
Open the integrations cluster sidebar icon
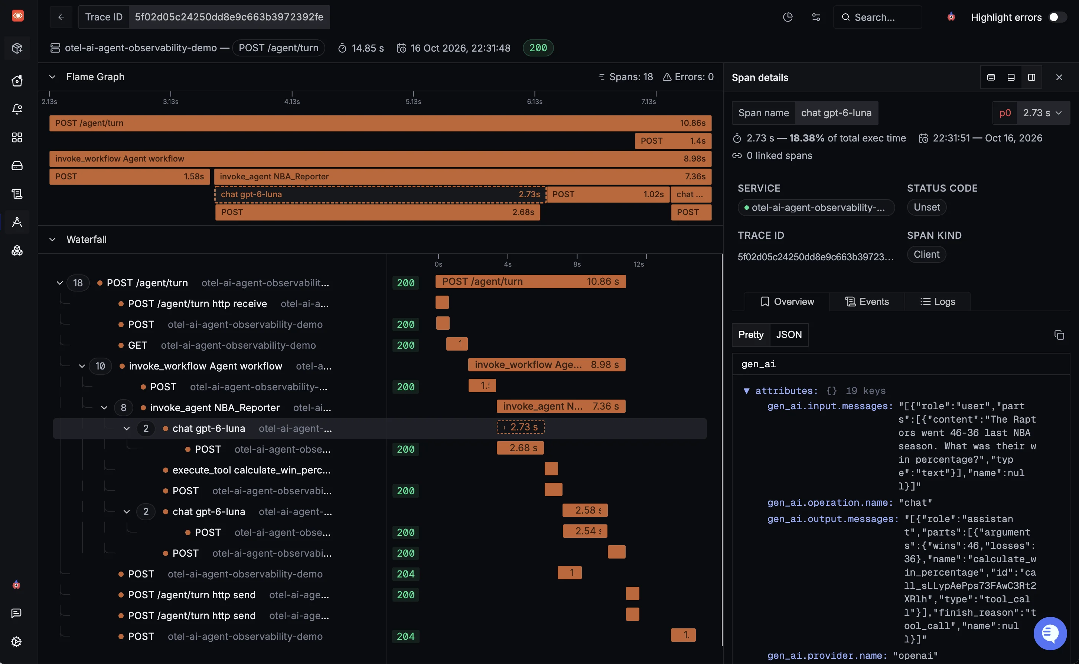pos(17,250)
